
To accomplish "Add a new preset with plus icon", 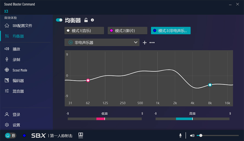I will pyautogui.click(x=144, y=43).
